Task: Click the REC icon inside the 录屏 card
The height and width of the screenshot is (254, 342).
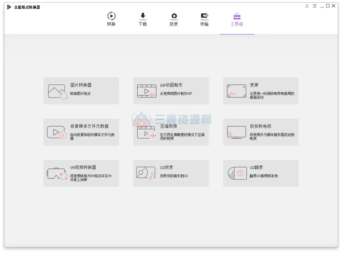Action: click(236, 91)
